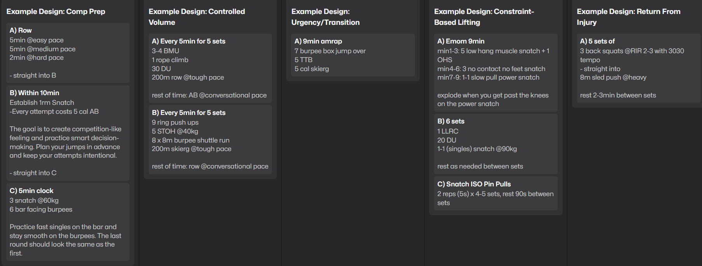Click the '200m skierg @tough pace' line
The width and height of the screenshot is (702, 266).
coord(192,149)
